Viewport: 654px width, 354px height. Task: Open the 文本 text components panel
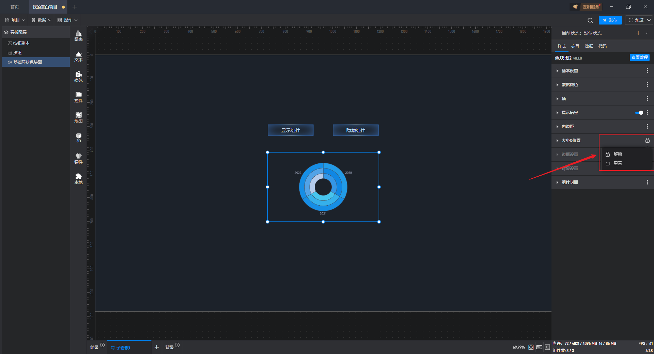(x=78, y=56)
